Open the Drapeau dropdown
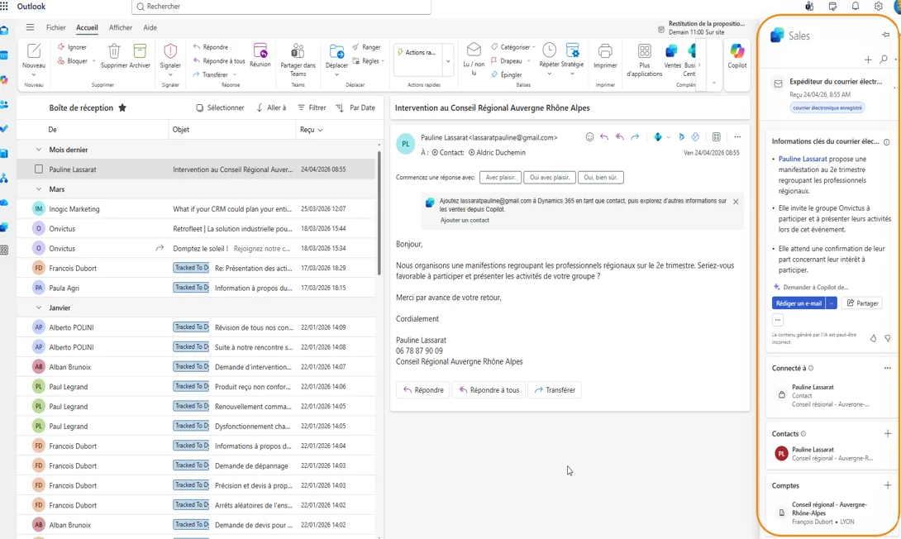The width and height of the screenshot is (901, 539). 529,61
